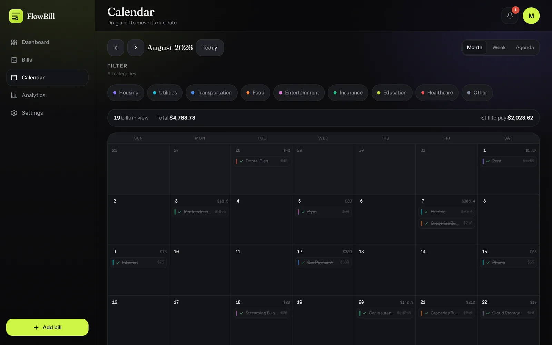Open the Electric bill entry
Image resolution: width=552 pixels, height=345 pixels.
(x=447, y=212)
